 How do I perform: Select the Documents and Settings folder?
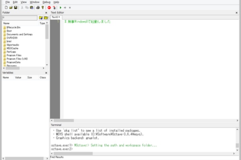(x=18, y=34)
